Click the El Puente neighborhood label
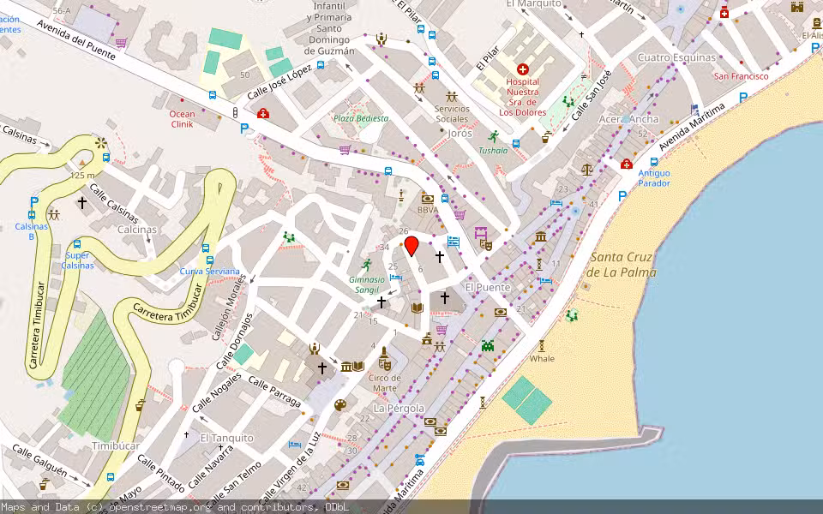 (x=486, y=285)
